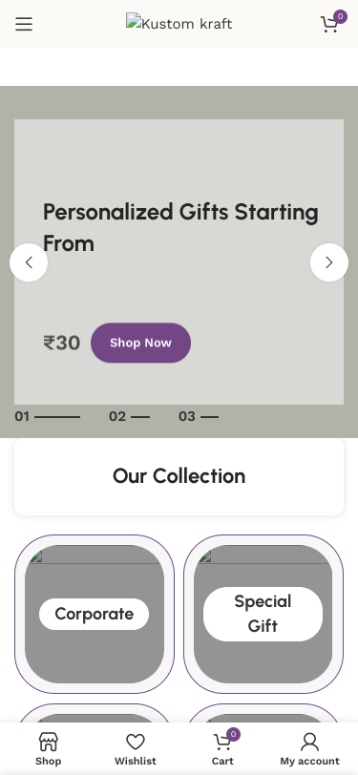Open Cart in bottom navigation
Image resolution: width=358 pixels, height=775 pixels.
(x=222, y=748)
